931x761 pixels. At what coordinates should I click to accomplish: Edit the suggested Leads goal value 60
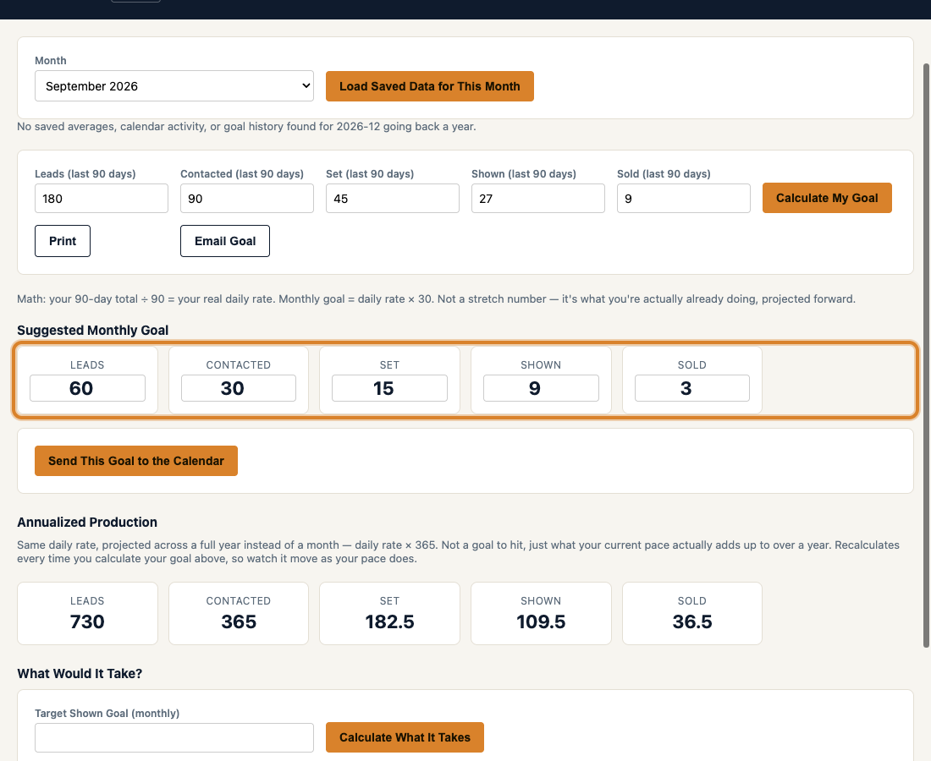pyautogui.click(x=87, y=388)
